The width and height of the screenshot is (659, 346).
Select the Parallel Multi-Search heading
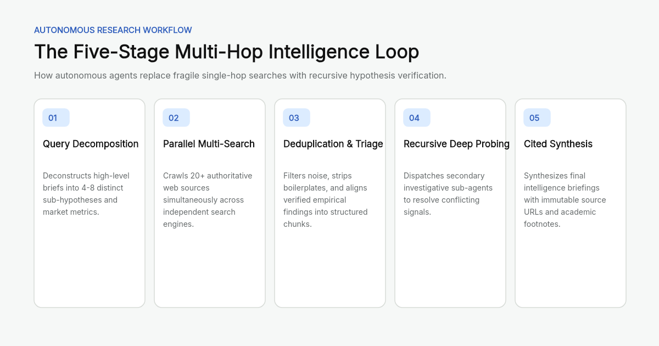(209, 144)
